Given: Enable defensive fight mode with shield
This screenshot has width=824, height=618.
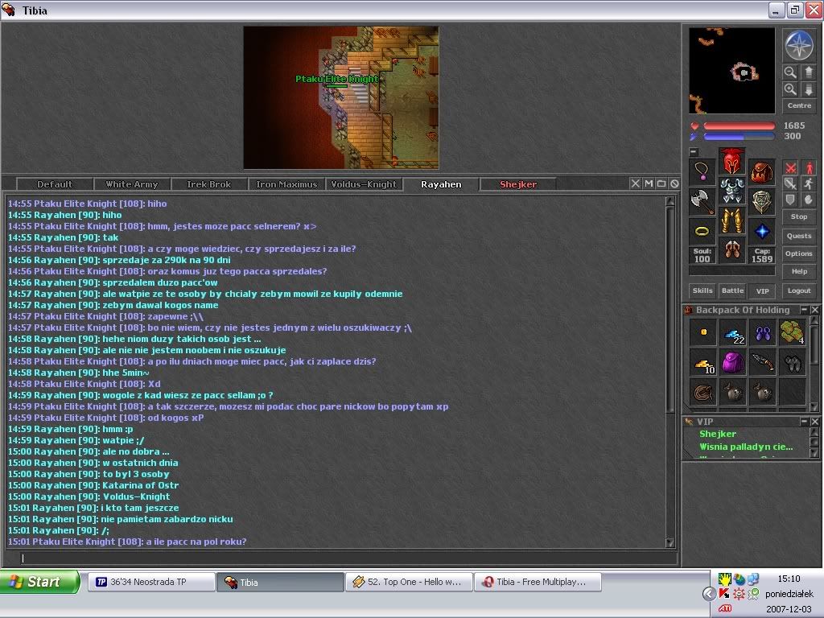Looking at the screenshot, I should [790, 200].
